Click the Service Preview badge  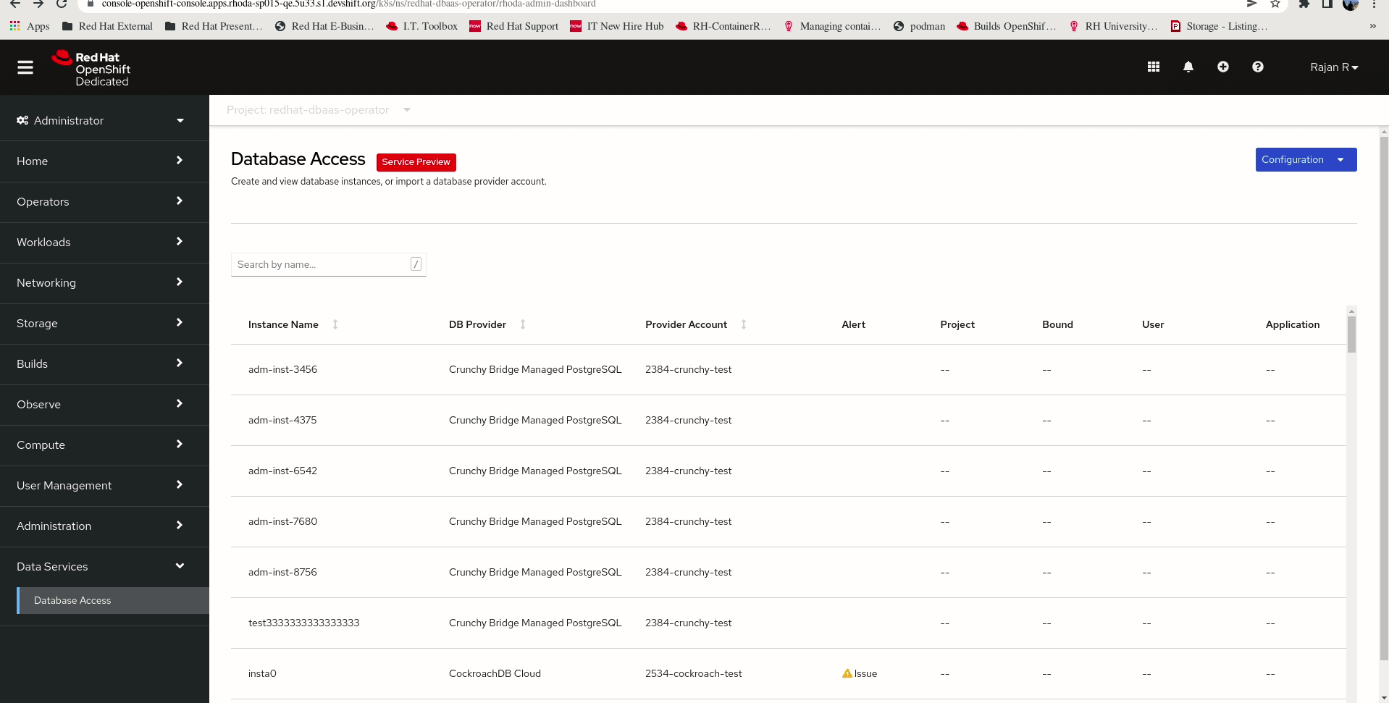[416, 162]
